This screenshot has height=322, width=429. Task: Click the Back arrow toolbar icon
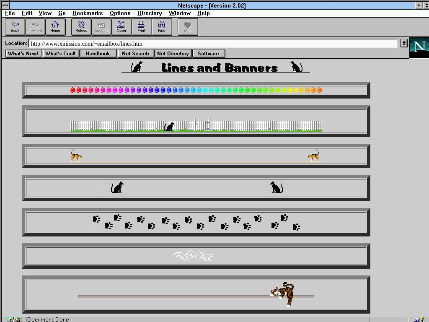tap(15, 27)
